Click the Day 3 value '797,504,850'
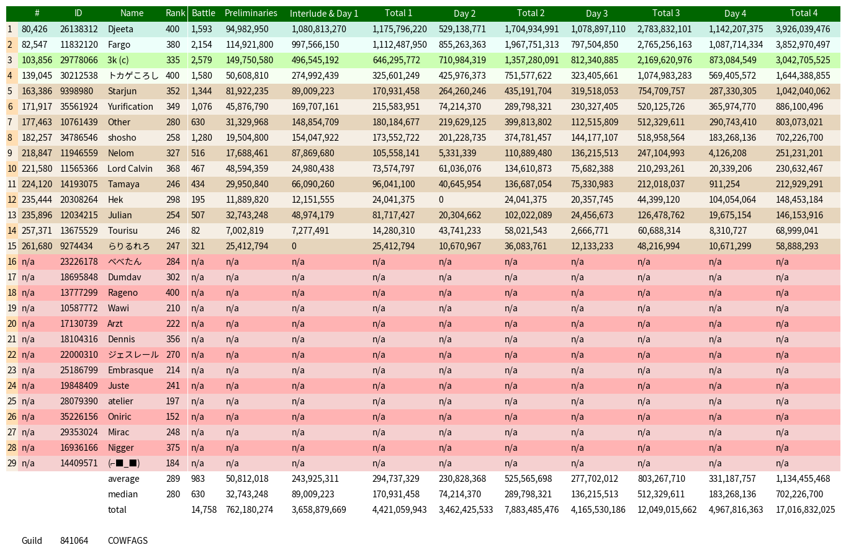This screenshot has width=846, height=555. click(x=595, y=45)
